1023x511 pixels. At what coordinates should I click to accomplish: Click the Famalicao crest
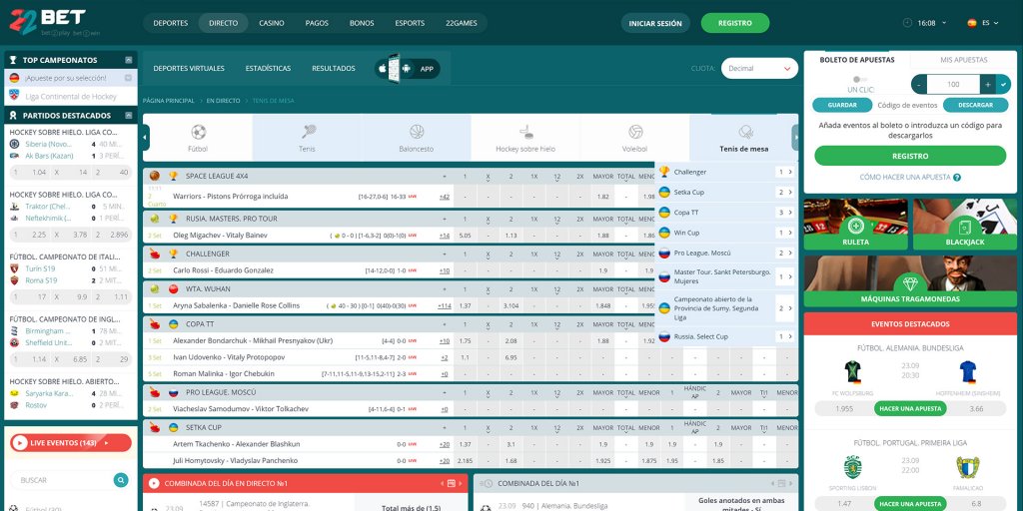(967, 467)
